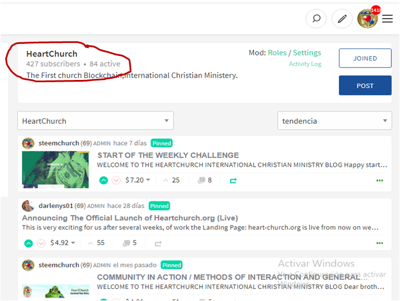Open the START OF THE WEEKLY CHALLENGE title
Viewport: 400px width, 301px height.
(168, 155)
